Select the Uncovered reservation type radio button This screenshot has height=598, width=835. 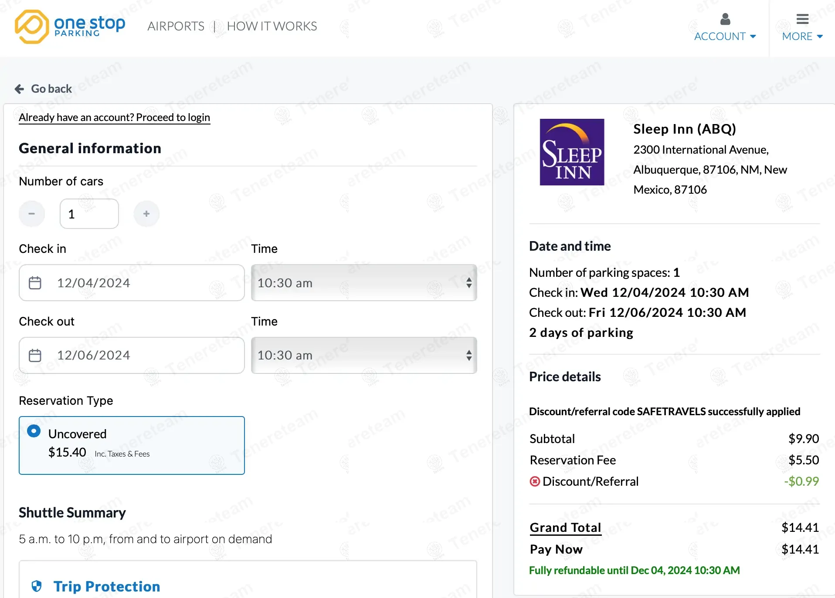tap(34, 431)
